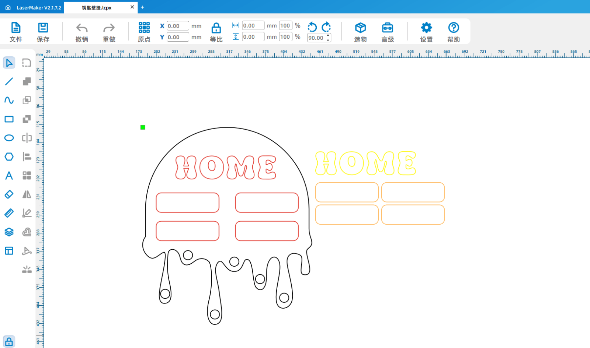
Task: Select the arrow selection tool
Action: click(9, 63)
